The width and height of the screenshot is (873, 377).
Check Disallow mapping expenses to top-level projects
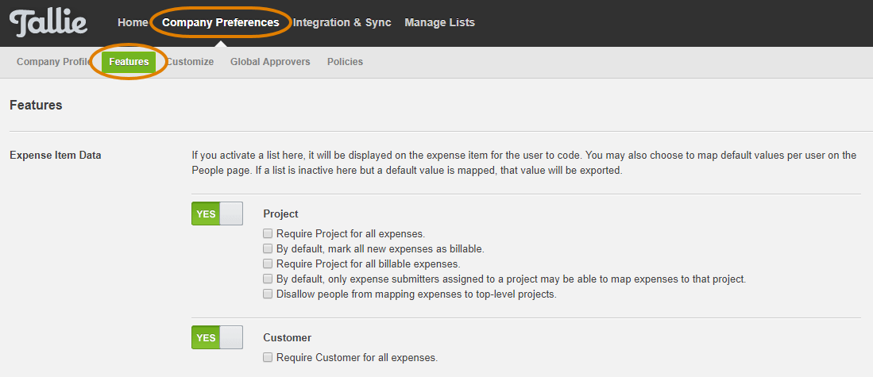point(268,294)
